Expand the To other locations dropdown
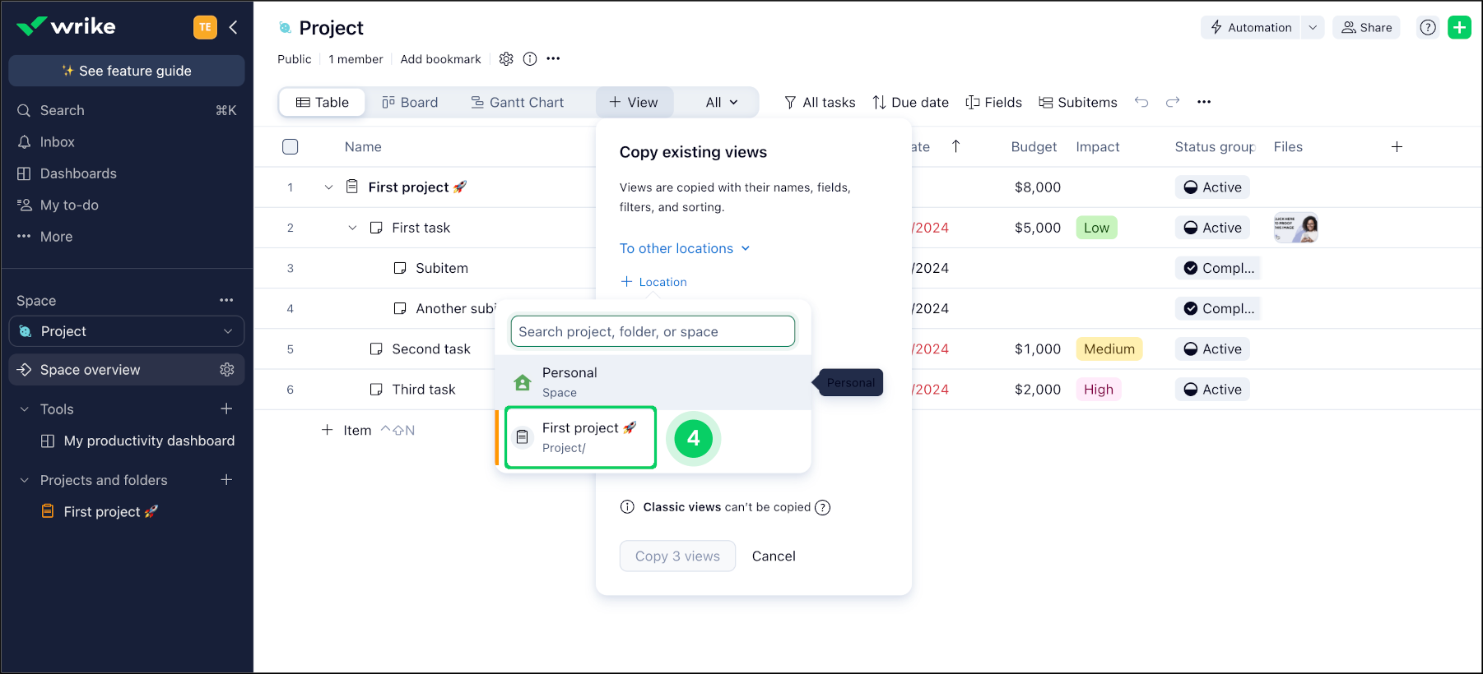This screenshot has width=1483, height=674. tap(684, 248)
